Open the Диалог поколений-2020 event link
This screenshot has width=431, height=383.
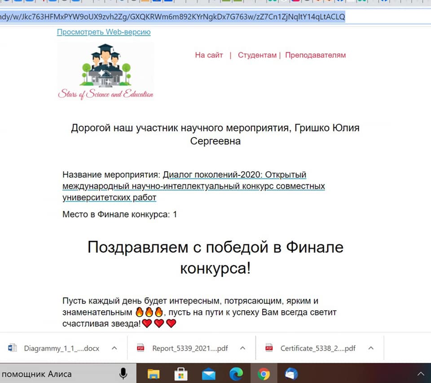pyautogui.click(x=194, y=186)
